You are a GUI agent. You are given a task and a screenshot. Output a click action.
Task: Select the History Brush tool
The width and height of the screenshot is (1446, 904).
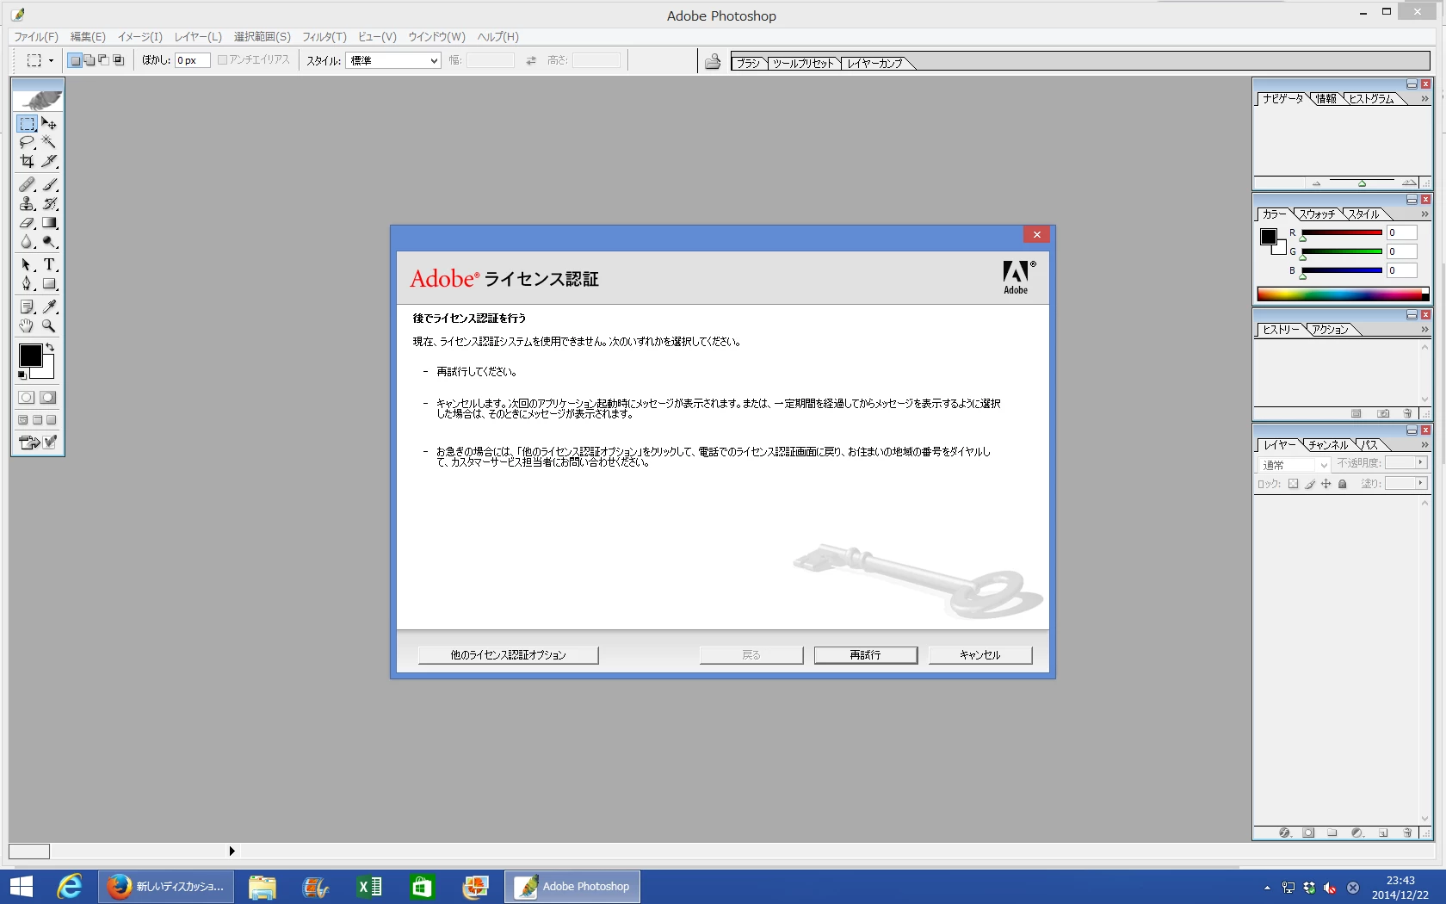(x=49, y=204)
